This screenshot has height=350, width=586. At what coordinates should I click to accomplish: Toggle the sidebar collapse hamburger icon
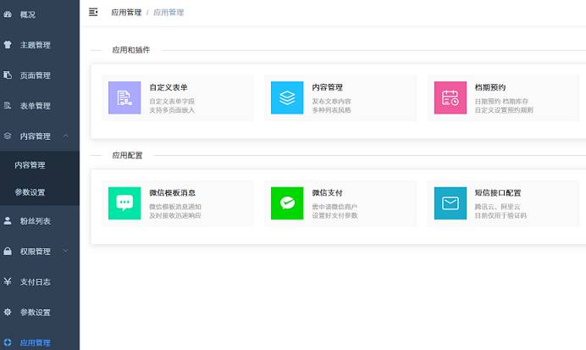coord(93,12)
